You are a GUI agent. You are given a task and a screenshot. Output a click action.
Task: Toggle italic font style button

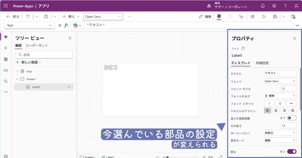click(269, 103)
